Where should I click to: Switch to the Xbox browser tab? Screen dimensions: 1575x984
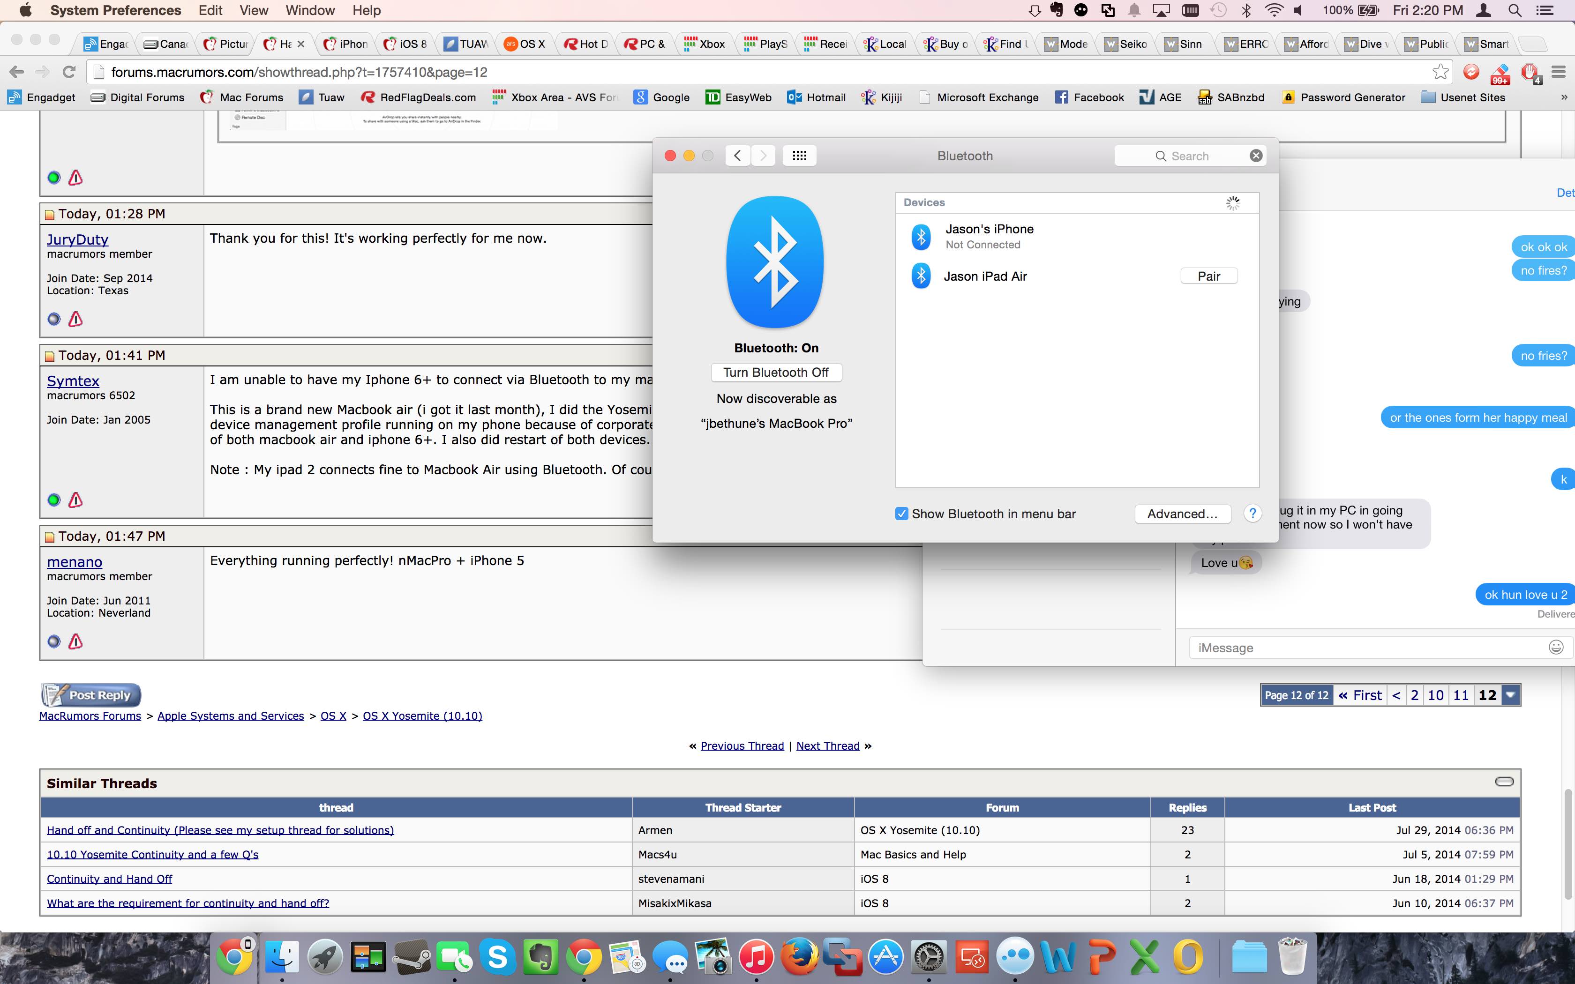705,44
